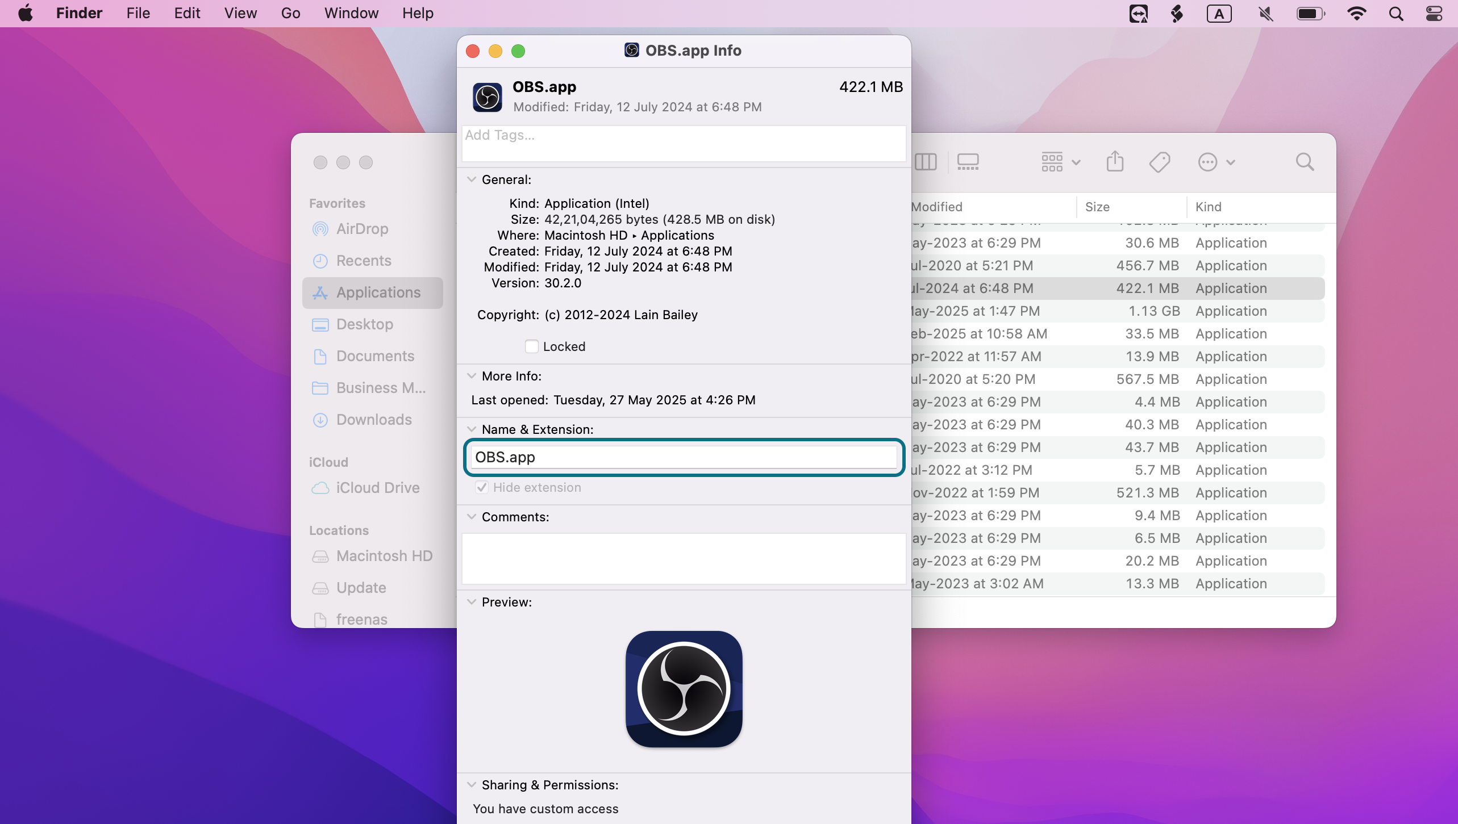Collapse the More Info section
Screen dimensions: 1458x824
[472, 376]
